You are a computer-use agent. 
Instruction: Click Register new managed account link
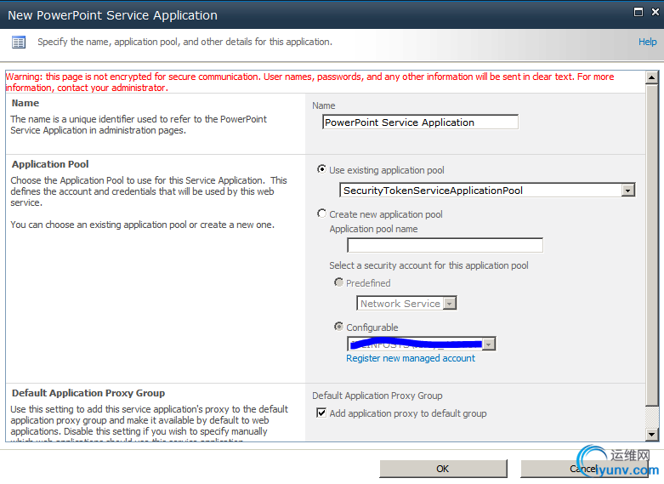[411, 358]
